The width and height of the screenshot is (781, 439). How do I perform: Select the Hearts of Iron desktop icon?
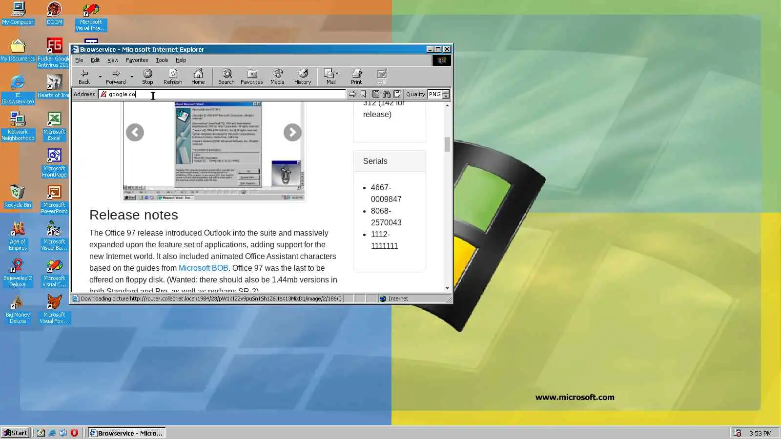click(x=54, y=86)
